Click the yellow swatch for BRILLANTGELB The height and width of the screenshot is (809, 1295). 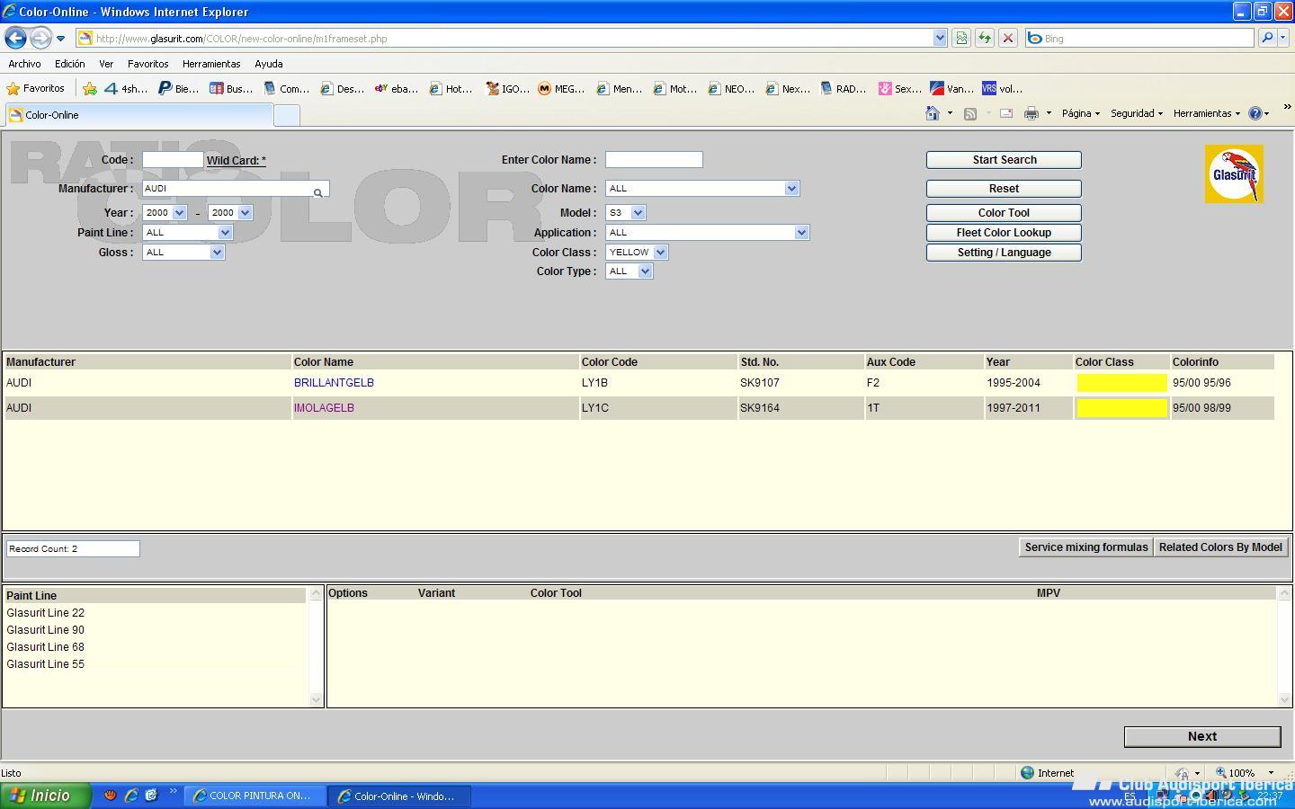(1121, 383)
